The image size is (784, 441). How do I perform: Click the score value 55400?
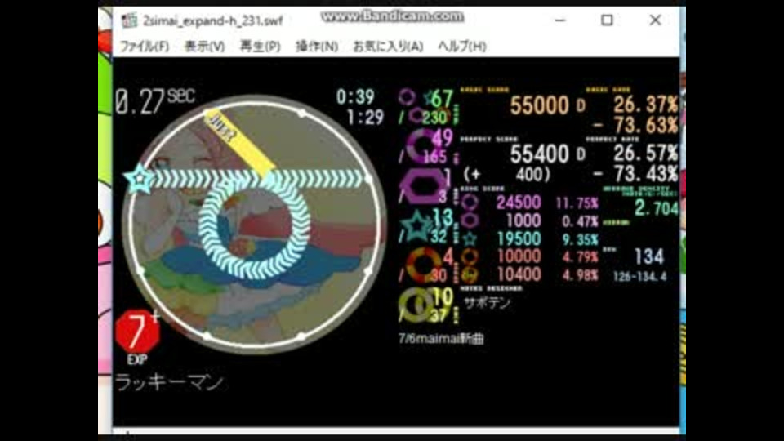point(540,154)
